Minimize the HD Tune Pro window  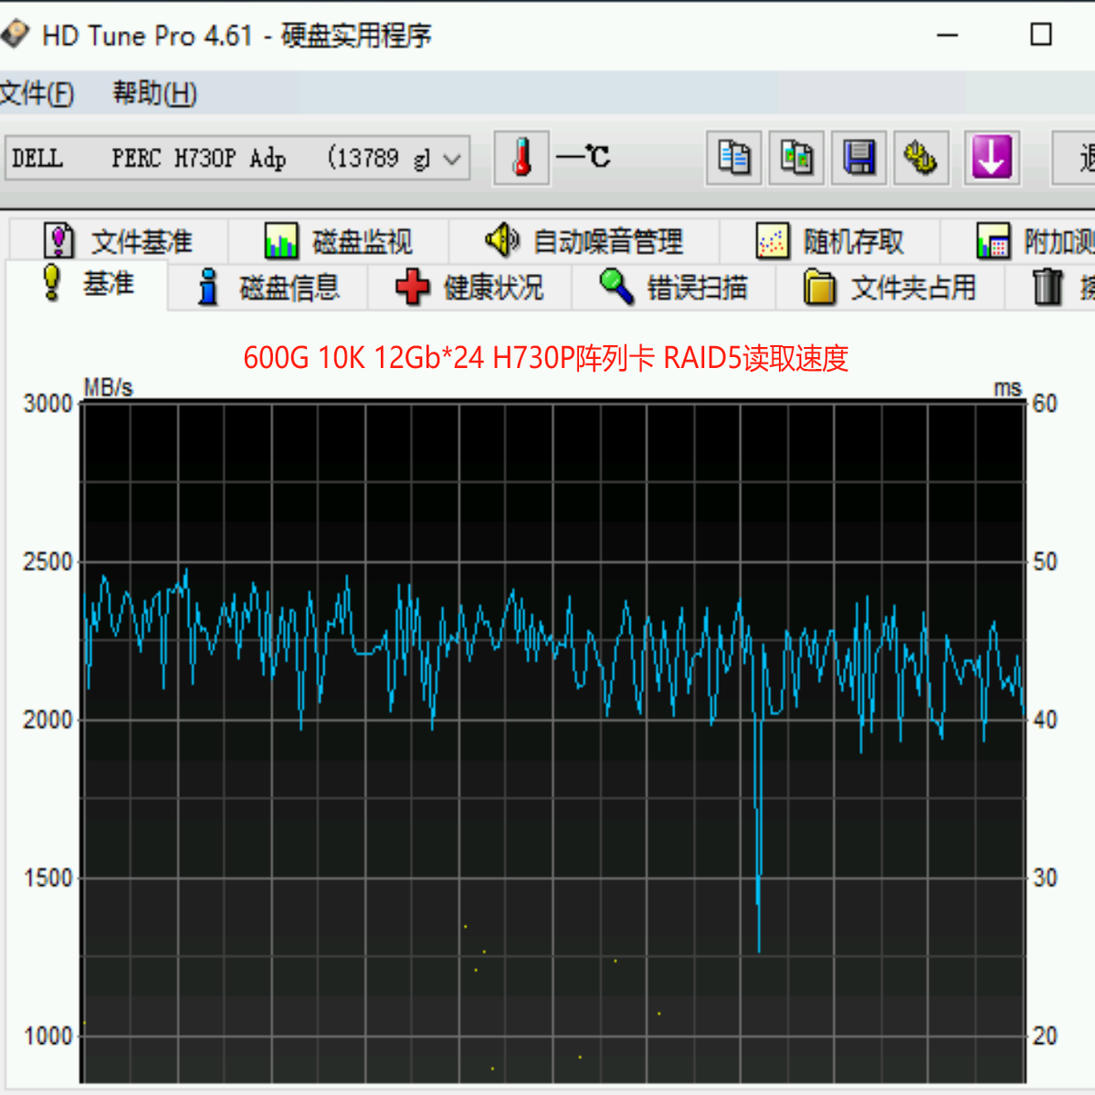point(947,35)
